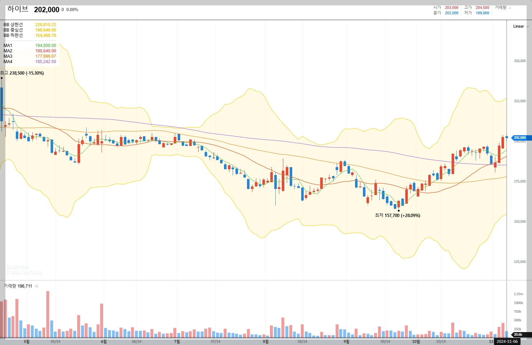Click the 06/14 date axis label

pyautogui.click(x=136, y=341)
